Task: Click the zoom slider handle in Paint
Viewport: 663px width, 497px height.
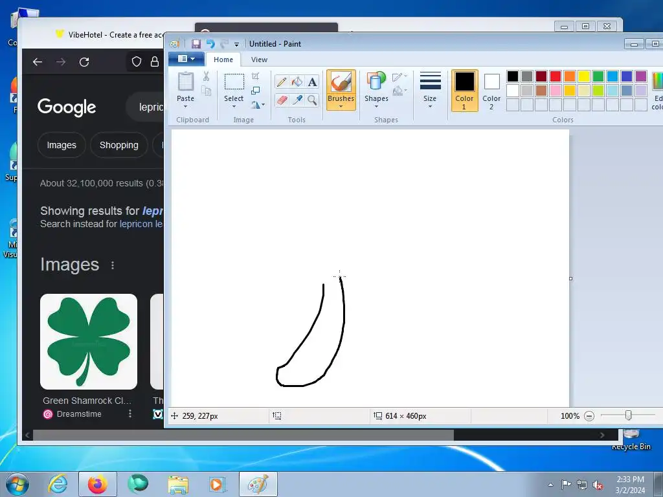Action: click(x=628, y=415)
